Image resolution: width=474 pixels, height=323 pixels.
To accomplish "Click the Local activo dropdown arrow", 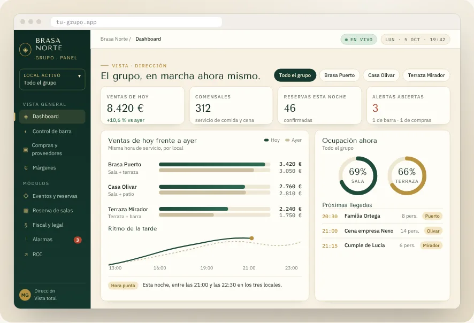I will coord(79,76).
